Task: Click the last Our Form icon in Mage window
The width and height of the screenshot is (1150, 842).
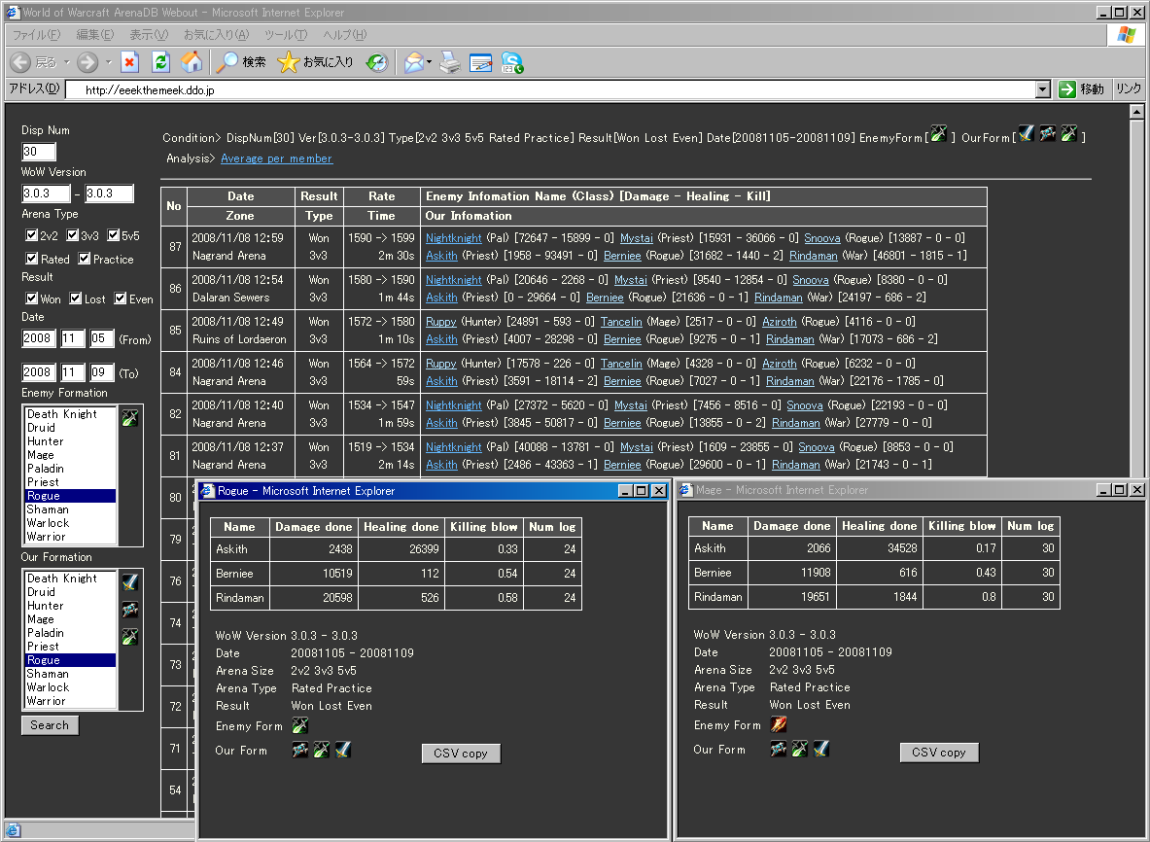Action: 820,749
